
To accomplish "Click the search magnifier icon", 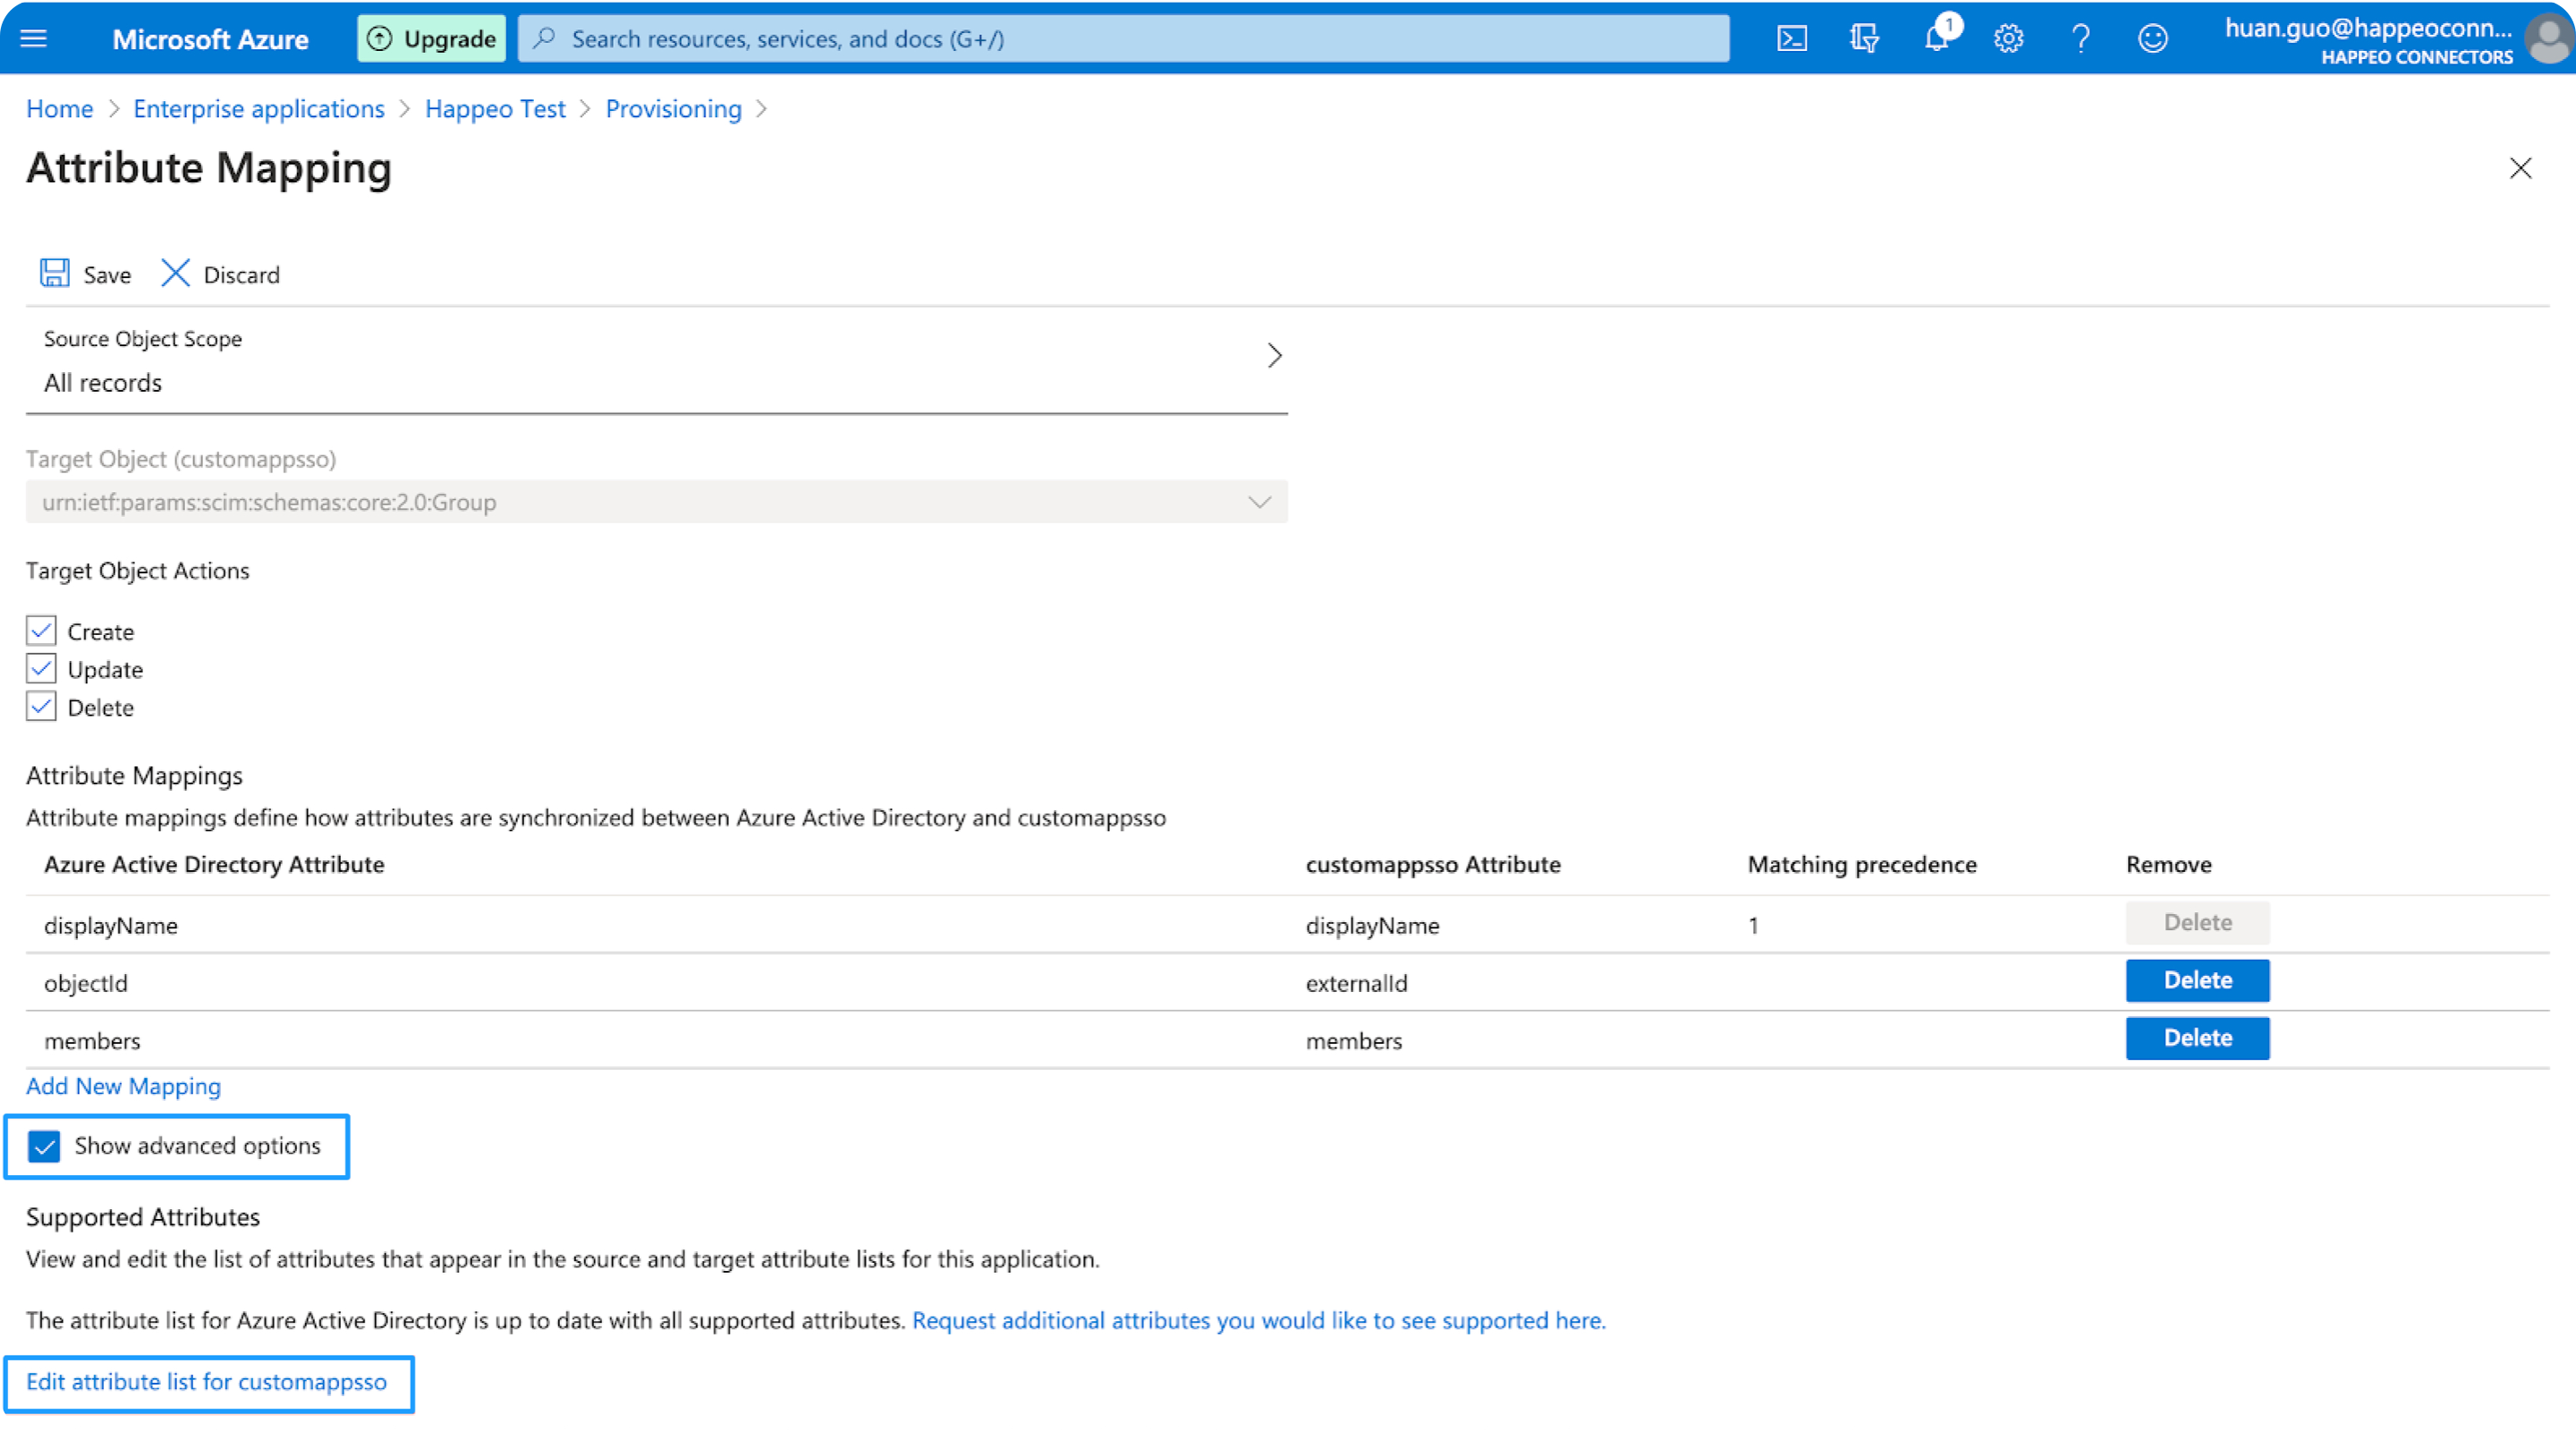I will (544, 38).
